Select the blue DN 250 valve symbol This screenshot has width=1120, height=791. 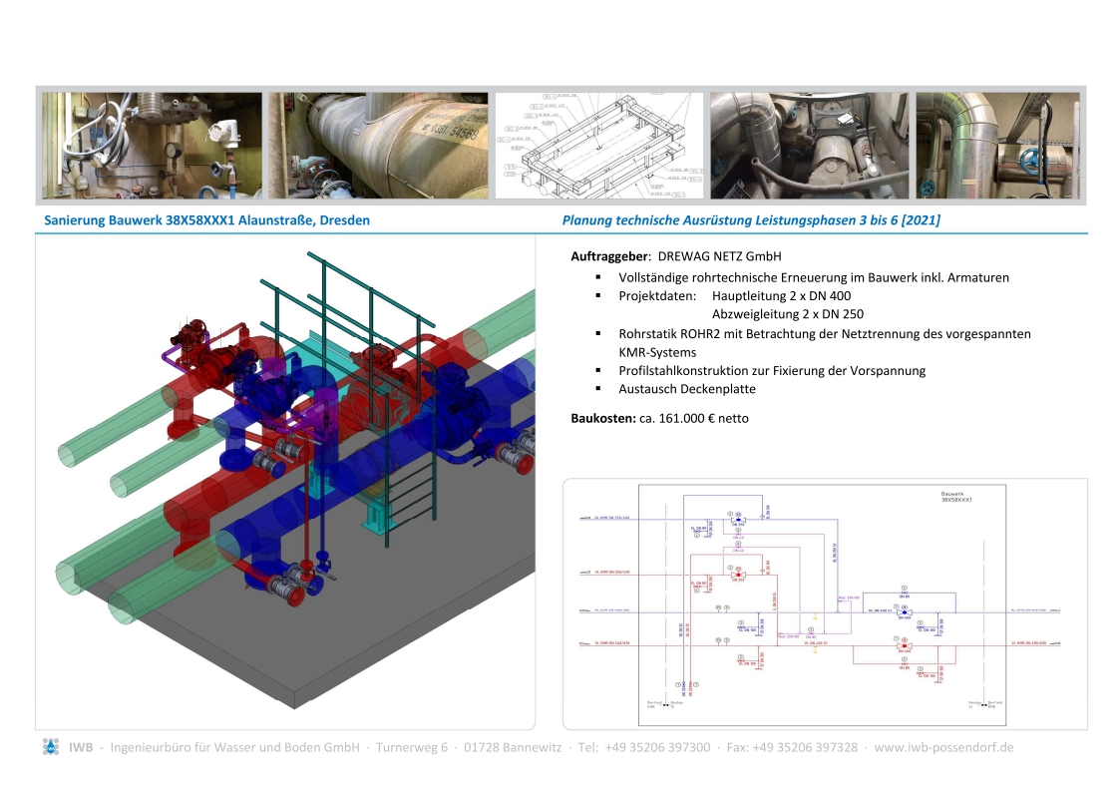737,520
